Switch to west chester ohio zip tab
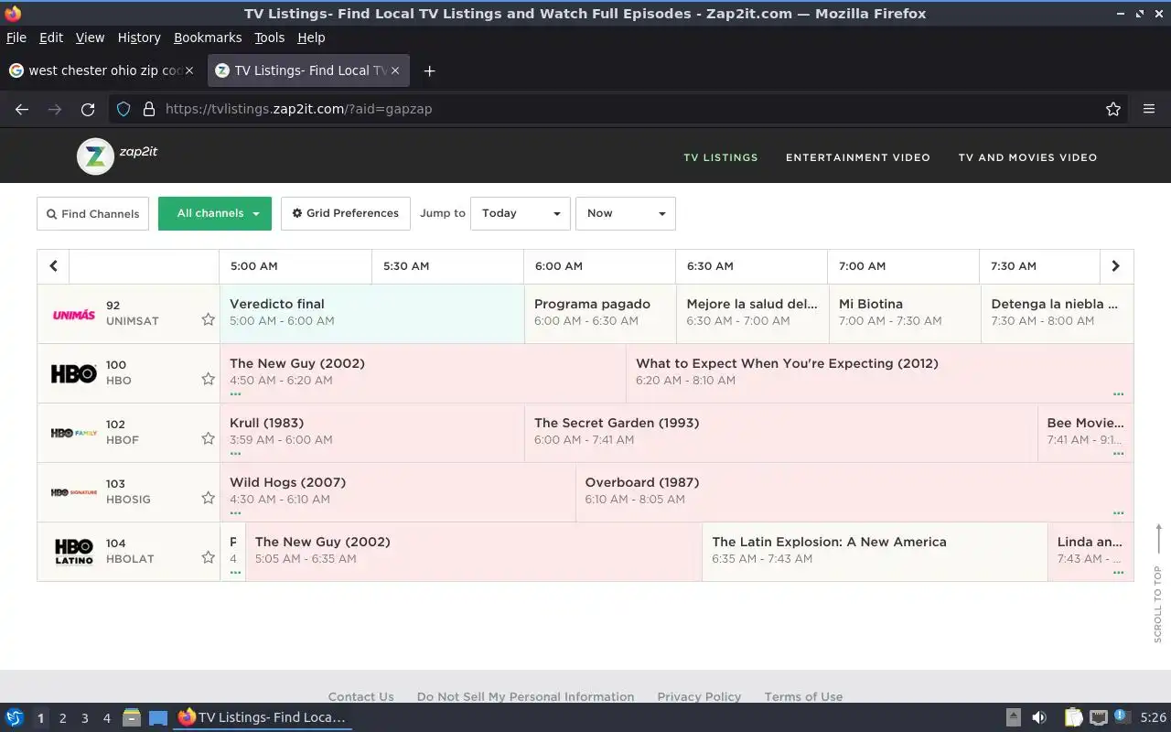Image resolution: width=1171 pixels, height=732 pixels. coord(101,70)
